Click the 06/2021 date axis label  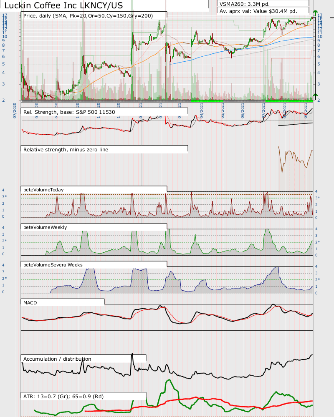pos(243,111)
